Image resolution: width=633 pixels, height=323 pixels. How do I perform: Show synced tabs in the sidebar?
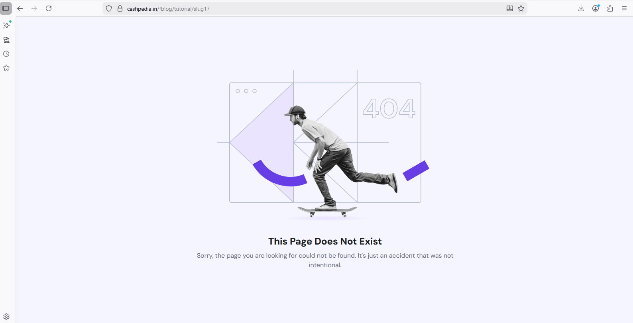[6, 40]
